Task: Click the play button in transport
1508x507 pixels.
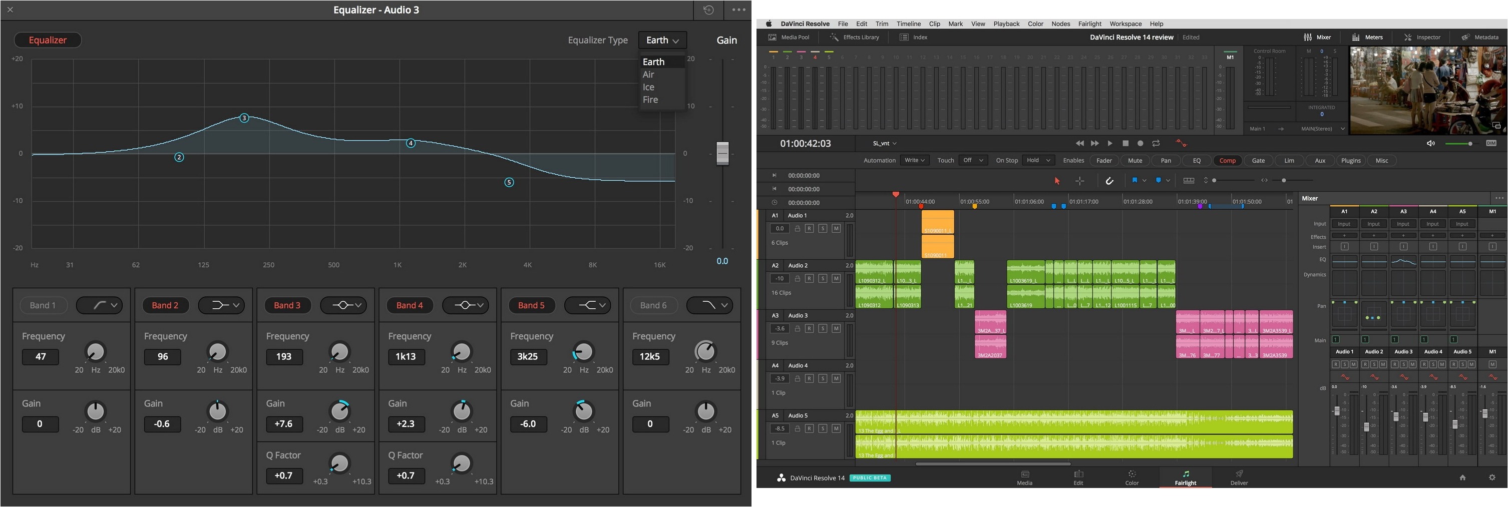Action: click(x=1109, y=144)
